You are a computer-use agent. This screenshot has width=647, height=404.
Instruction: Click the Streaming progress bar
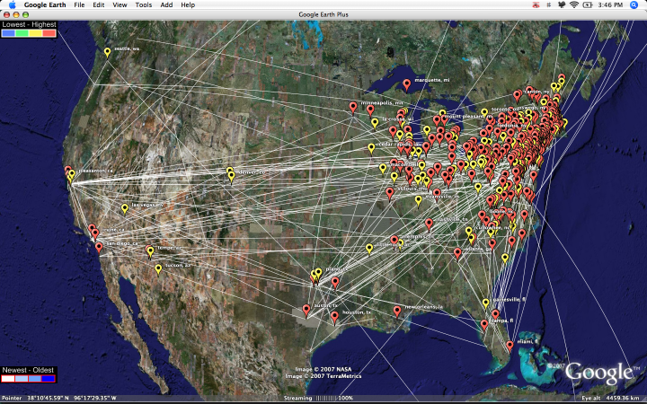coord(326,399)
